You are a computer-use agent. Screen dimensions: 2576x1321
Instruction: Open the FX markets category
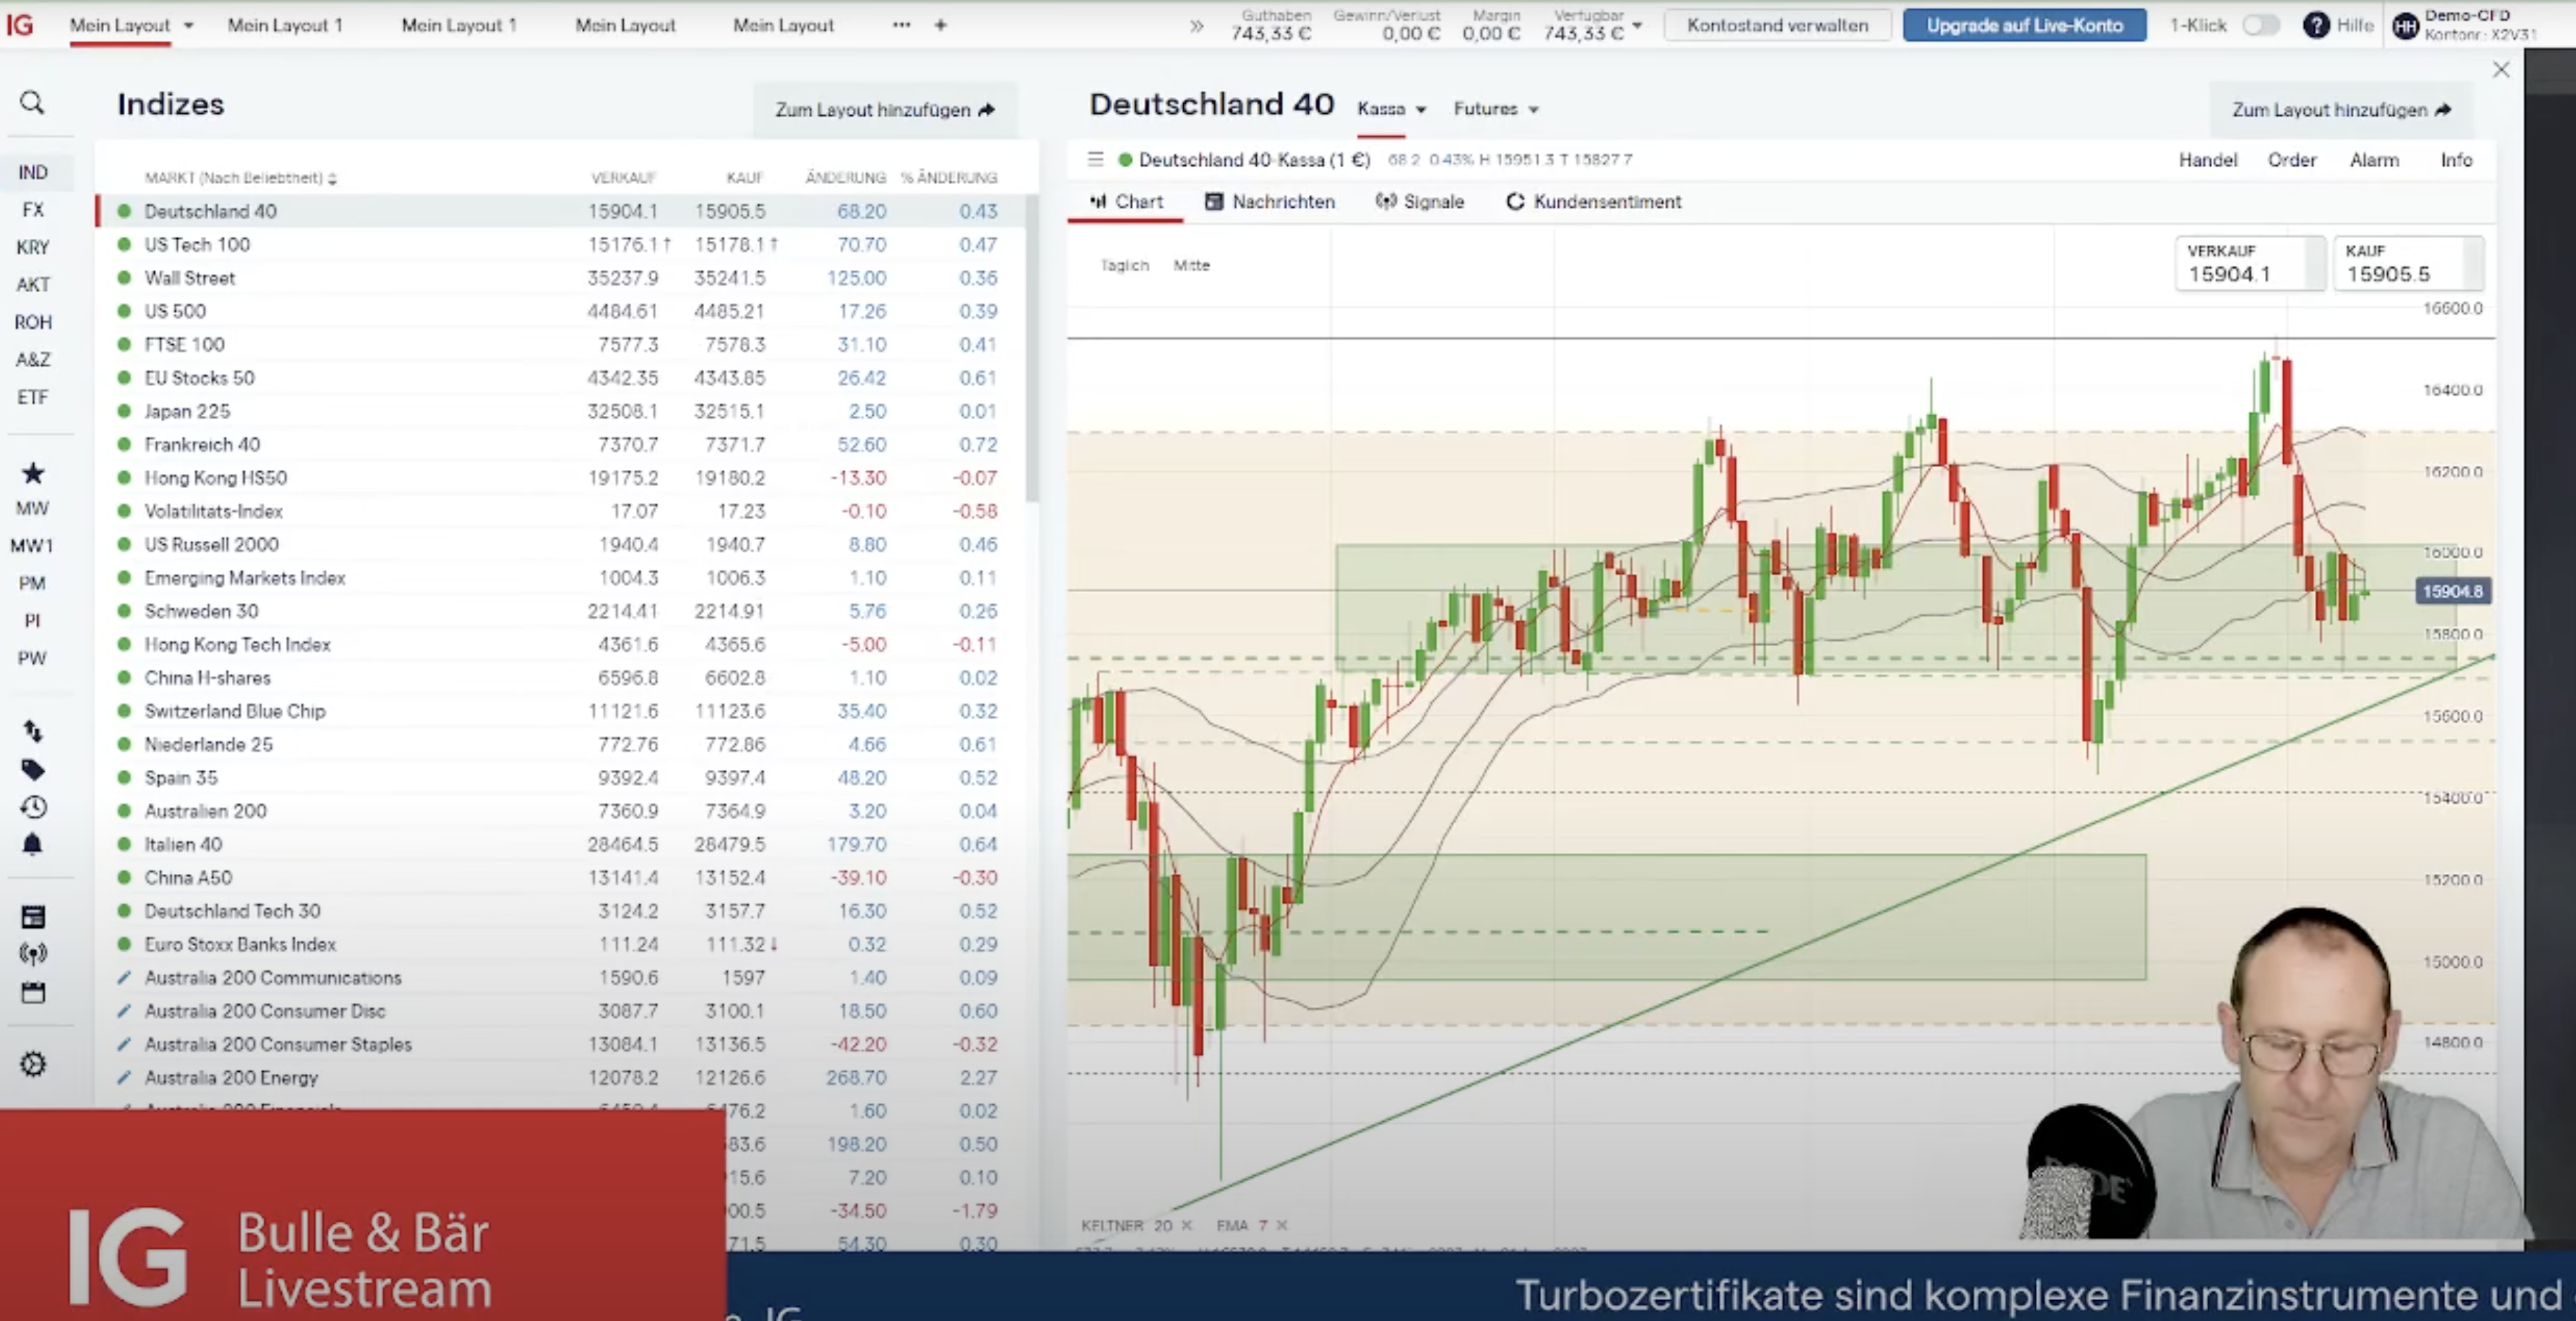click(32, 210)
